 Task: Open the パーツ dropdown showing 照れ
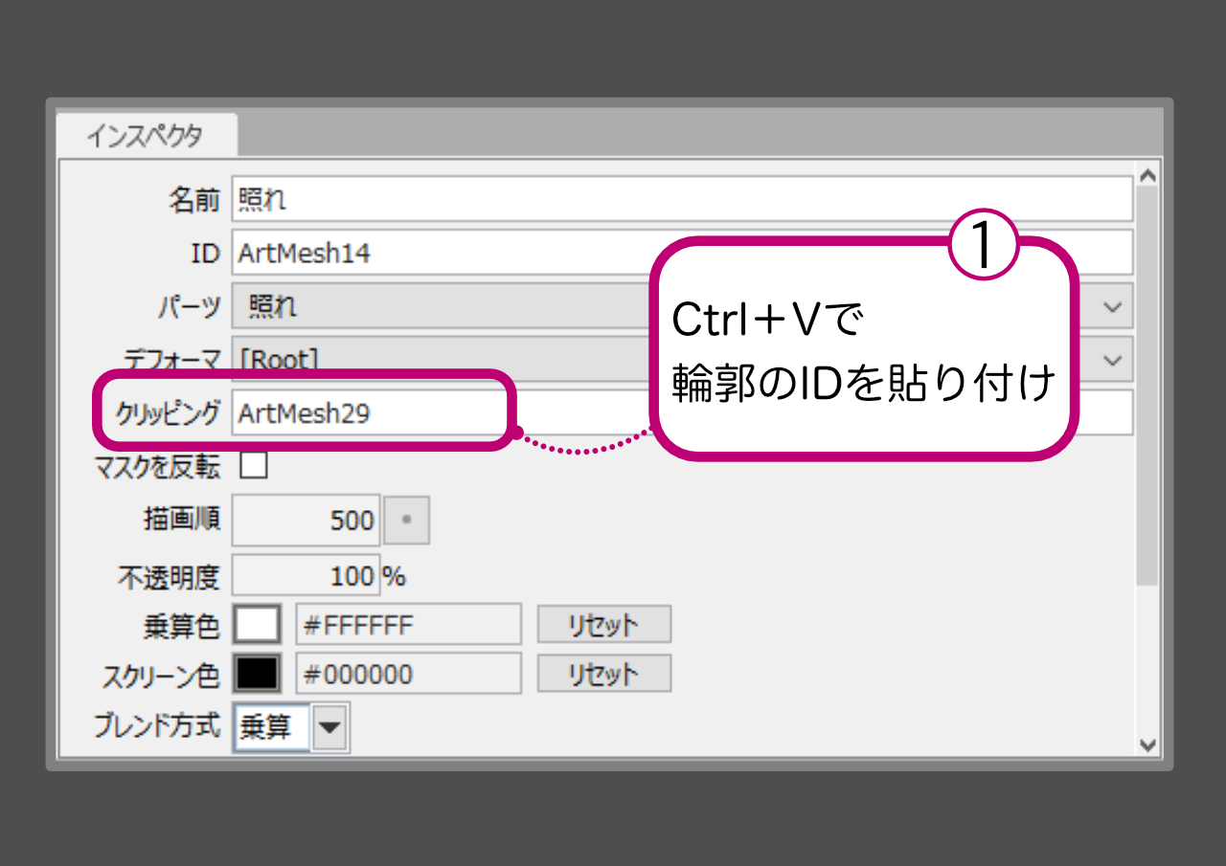[x=682, y=306]
